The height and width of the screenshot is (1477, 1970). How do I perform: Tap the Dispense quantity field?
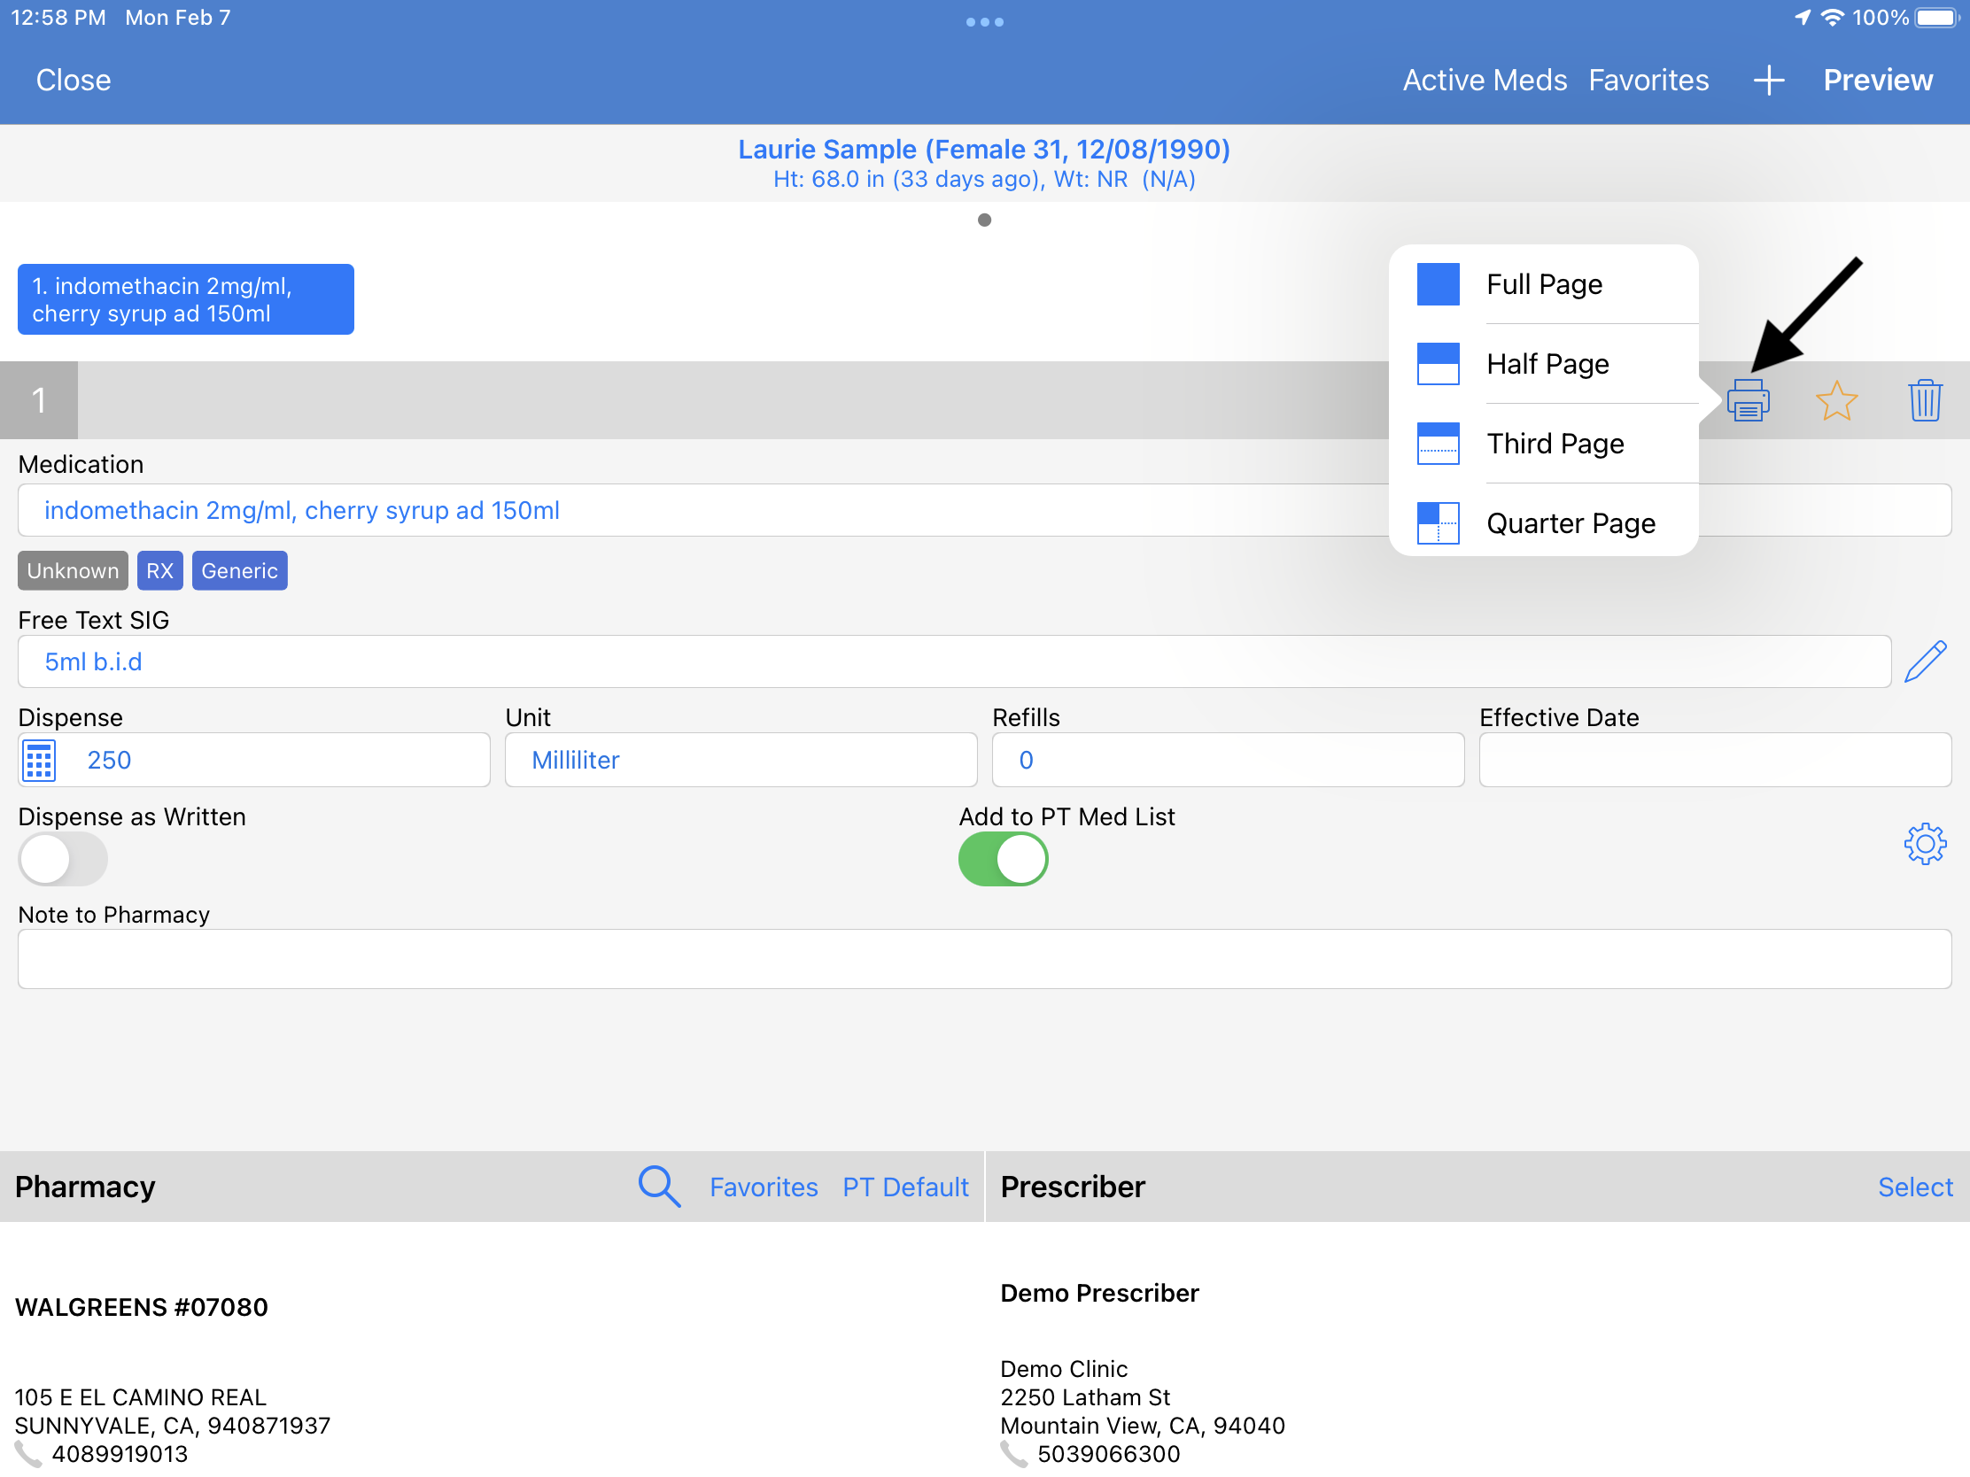[254, 761]
